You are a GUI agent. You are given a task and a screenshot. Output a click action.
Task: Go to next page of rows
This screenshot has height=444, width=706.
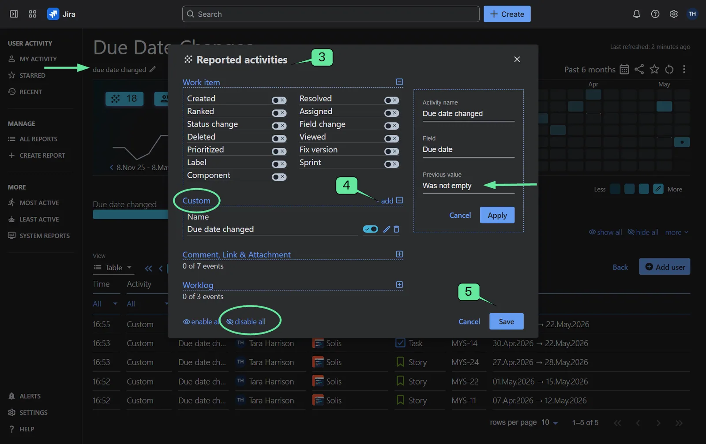[658, 423]
